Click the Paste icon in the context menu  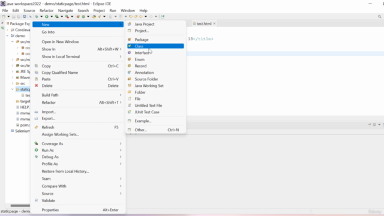(x=37, y=79)
